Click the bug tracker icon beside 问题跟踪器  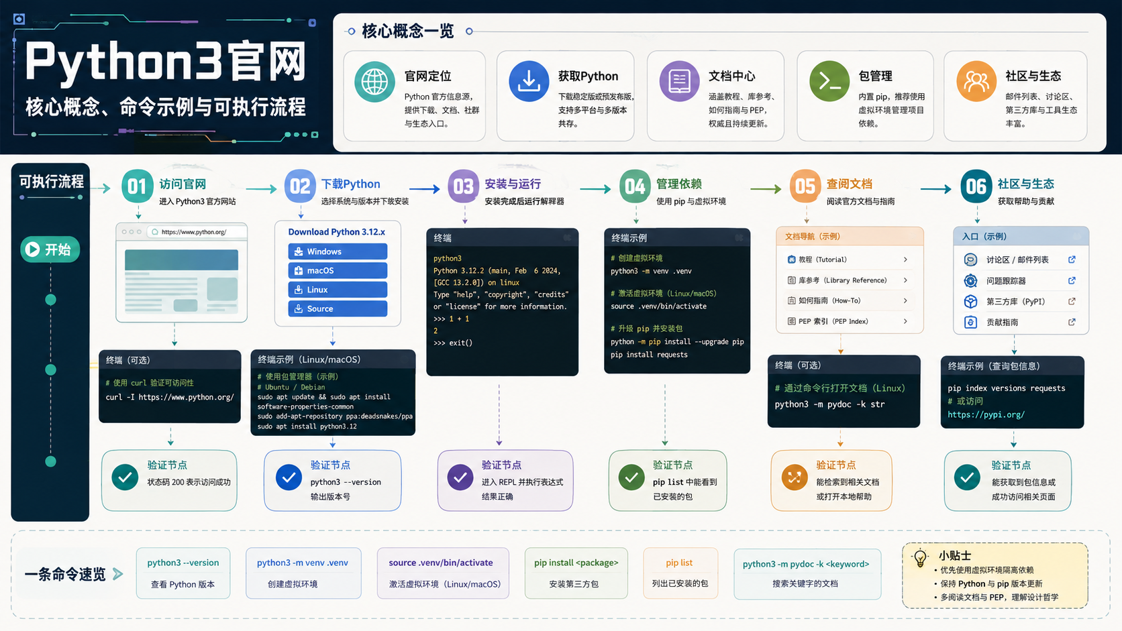click(x=970, y=280)
